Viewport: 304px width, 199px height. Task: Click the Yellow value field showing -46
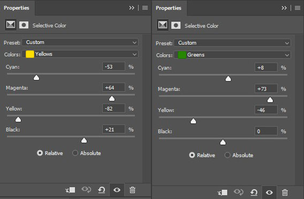click(x=266, y=110)
